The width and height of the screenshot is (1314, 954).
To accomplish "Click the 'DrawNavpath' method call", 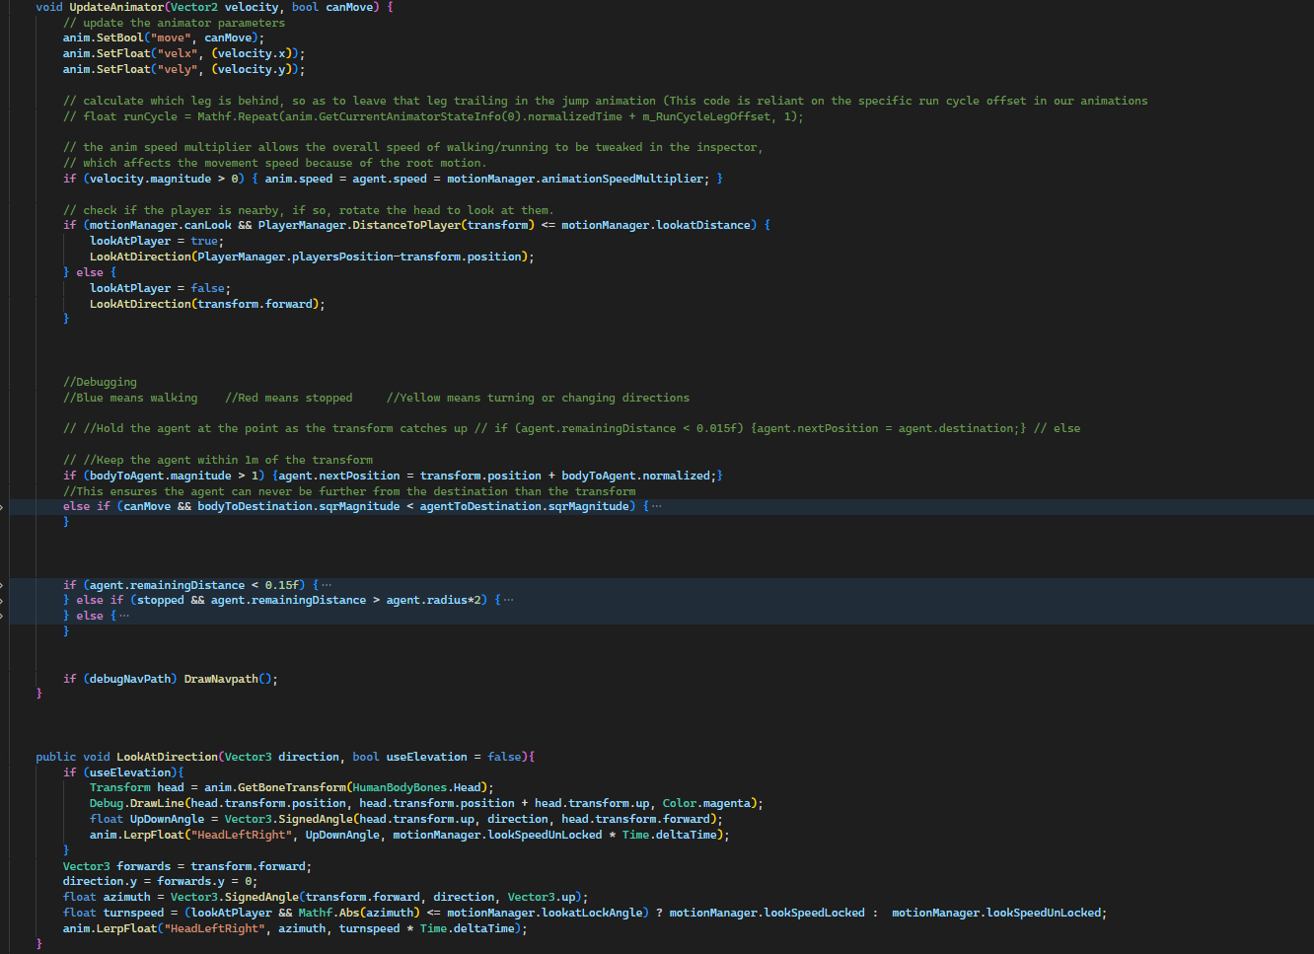I will (x=221, y=680).
